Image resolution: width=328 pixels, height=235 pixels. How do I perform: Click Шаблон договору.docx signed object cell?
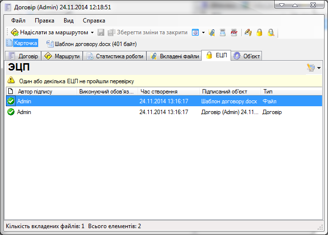coord(229,101)
